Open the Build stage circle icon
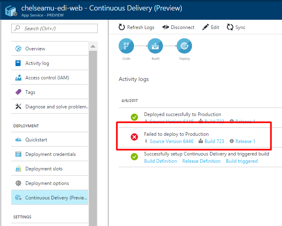 [155, 46]
